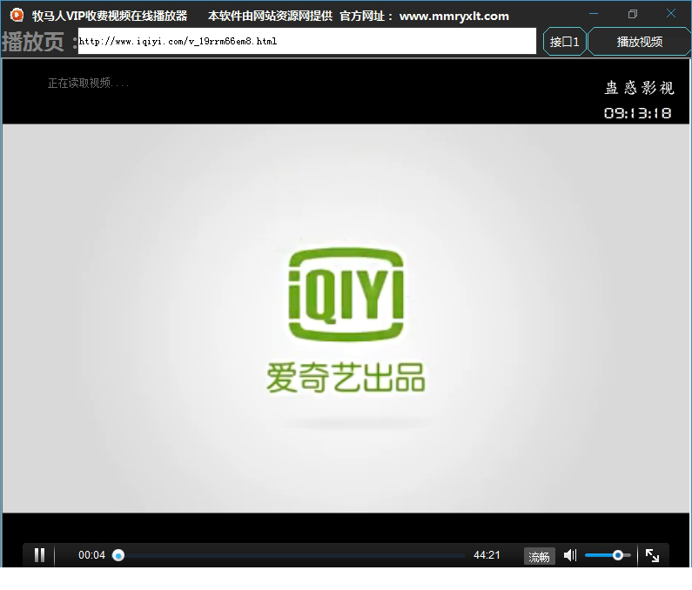Mute audio with the speaker icon
This screenshot has width=692, height=590.
tap(570, 555)
